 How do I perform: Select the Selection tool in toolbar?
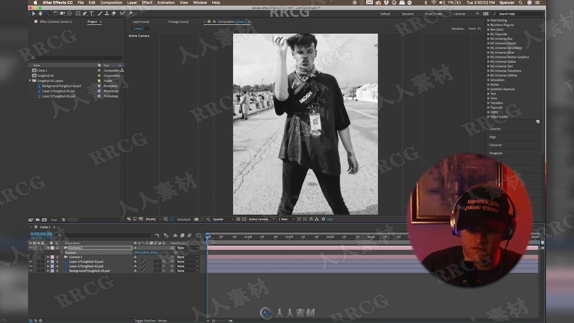(33, 13)
